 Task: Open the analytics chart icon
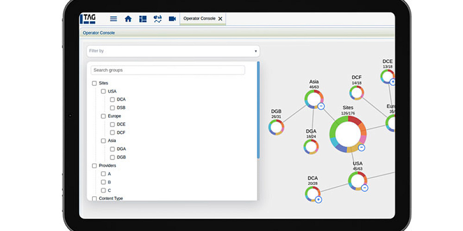tap(157, 19)
